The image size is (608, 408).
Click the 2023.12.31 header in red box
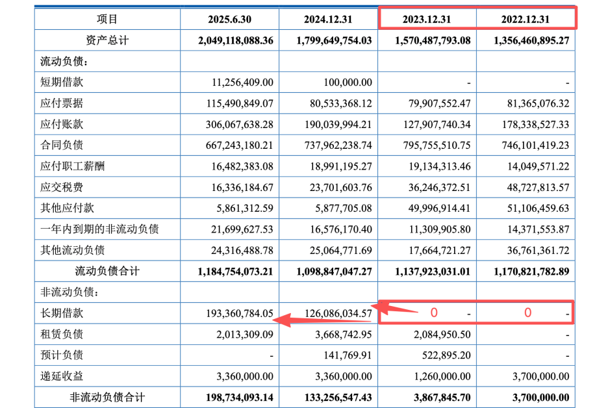[427, 19]
